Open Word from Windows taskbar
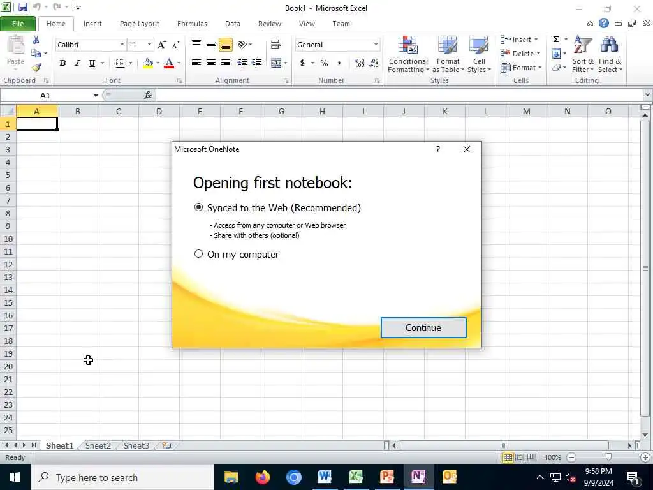This screenshot has width=653, height=490. tap(325, 477)
